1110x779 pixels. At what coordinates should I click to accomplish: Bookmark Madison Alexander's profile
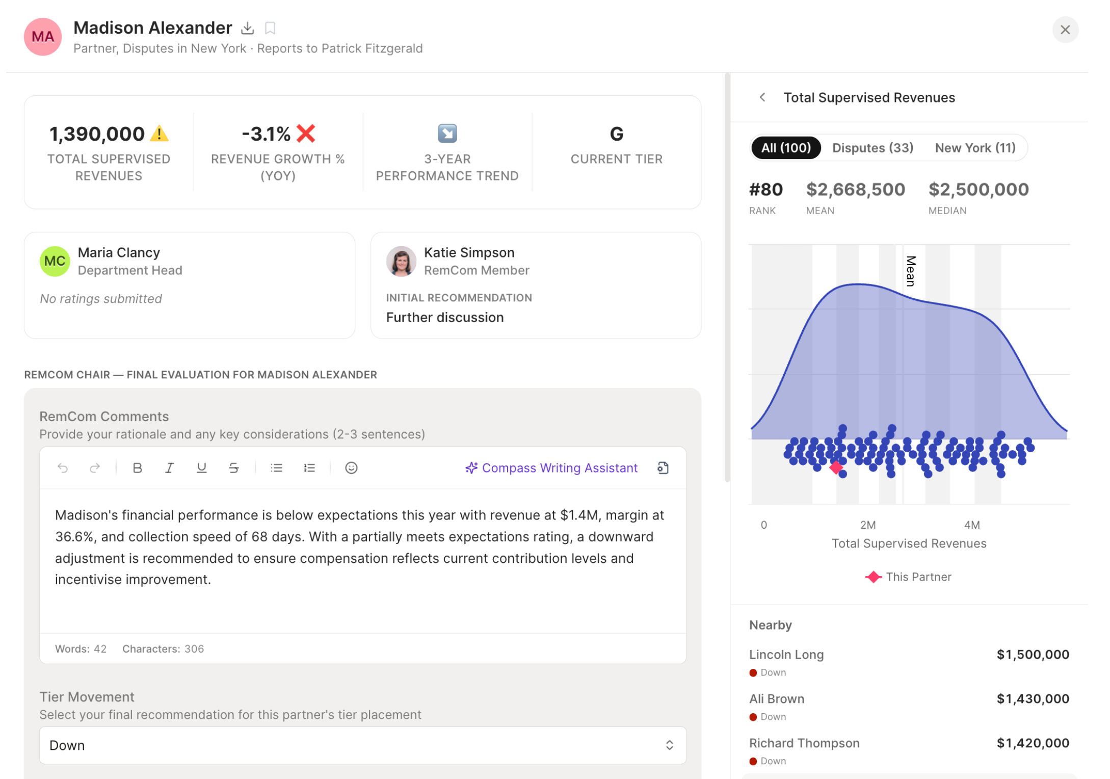pos(270,28)
